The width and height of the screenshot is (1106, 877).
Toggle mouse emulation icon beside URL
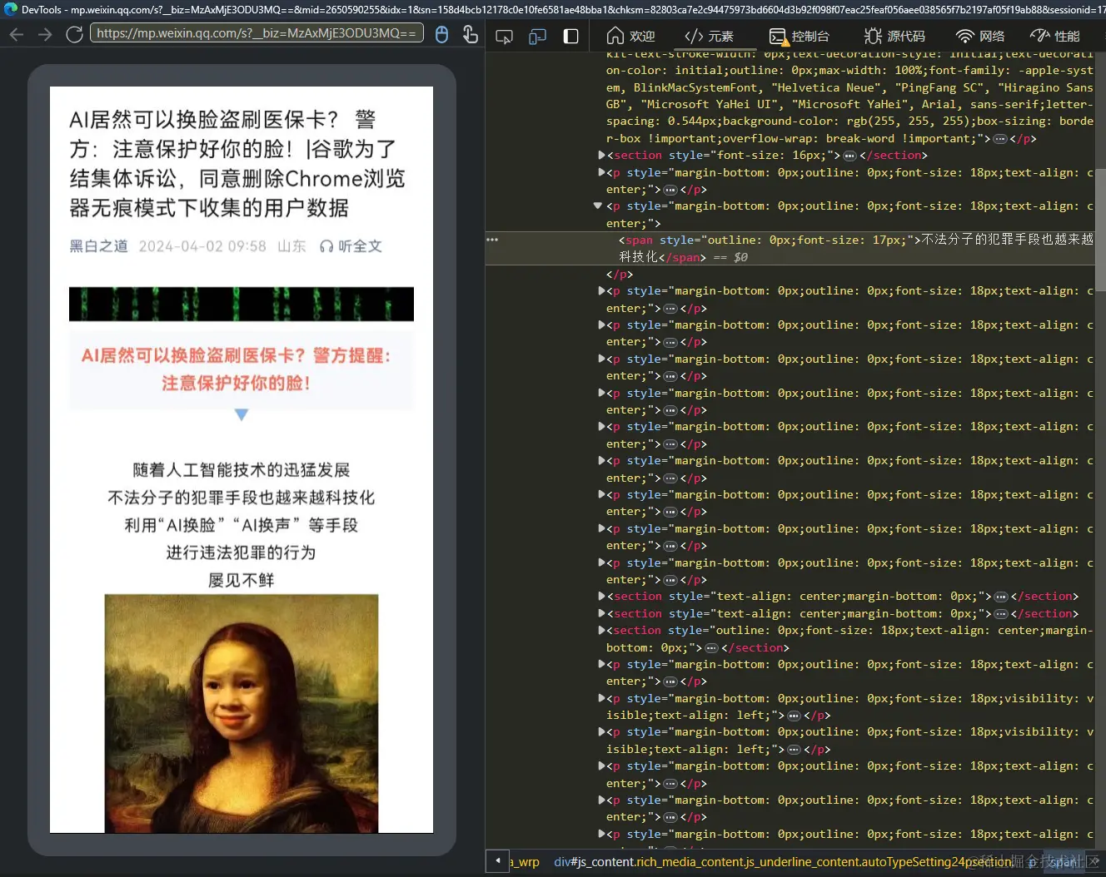click(x=442, y=34)
